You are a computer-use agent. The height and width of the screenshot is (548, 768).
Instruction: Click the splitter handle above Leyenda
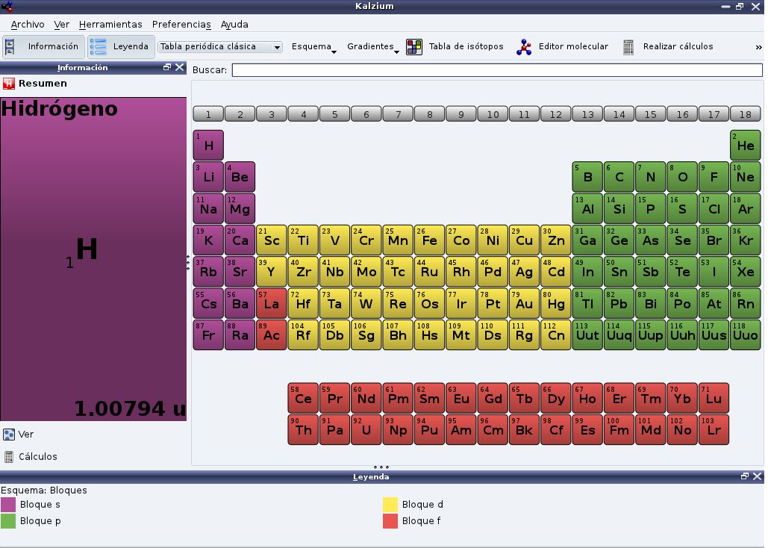point(381,467)
